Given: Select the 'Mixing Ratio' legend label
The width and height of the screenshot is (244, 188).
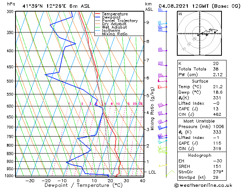Looking at the screenshot, I should click(x=115, y=34).
